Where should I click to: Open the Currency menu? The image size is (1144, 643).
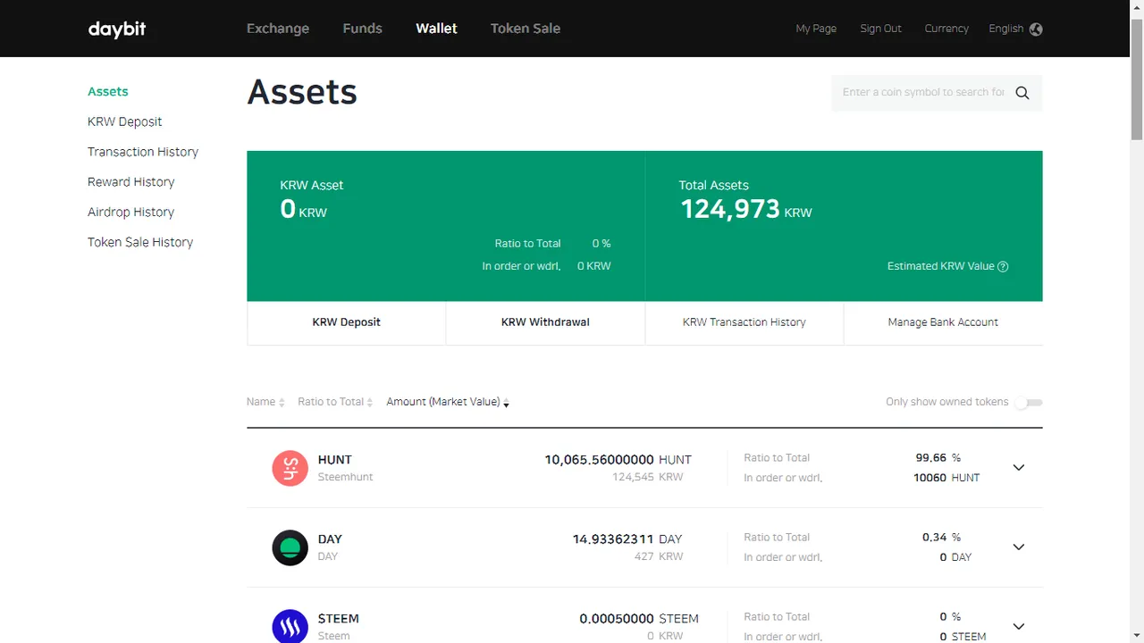coord(946,29)
